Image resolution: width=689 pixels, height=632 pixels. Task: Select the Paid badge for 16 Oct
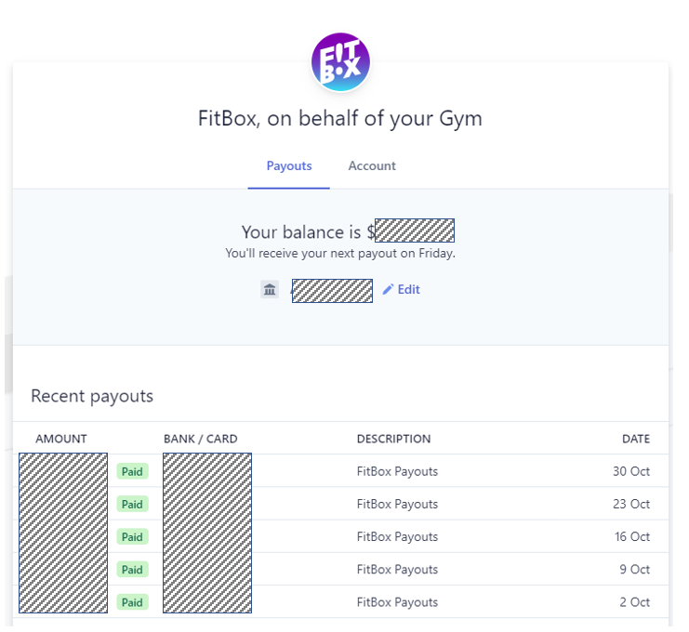click(x=132, y=536)
